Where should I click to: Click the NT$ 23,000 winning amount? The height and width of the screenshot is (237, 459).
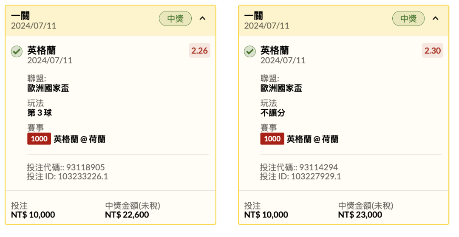[x=360, y=215]
